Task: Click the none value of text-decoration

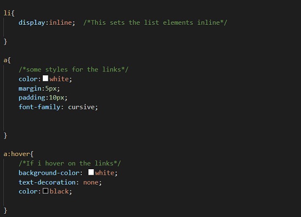Action: coord(91,182)
